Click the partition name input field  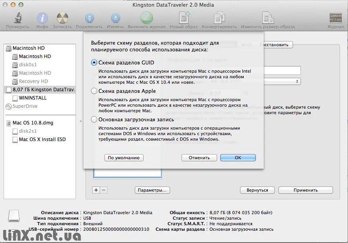[282, 70]
